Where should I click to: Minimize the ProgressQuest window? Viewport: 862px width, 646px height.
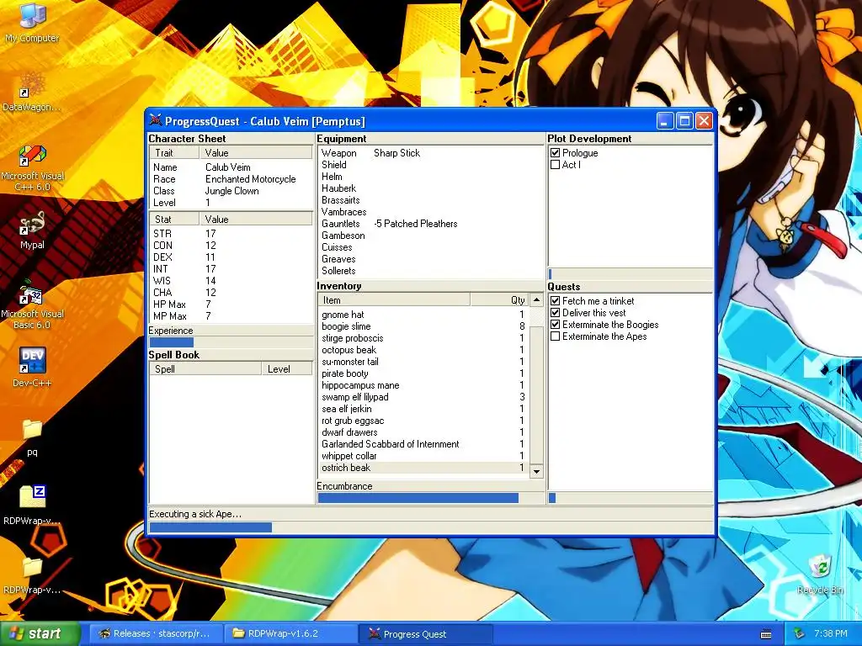(665, 121)
